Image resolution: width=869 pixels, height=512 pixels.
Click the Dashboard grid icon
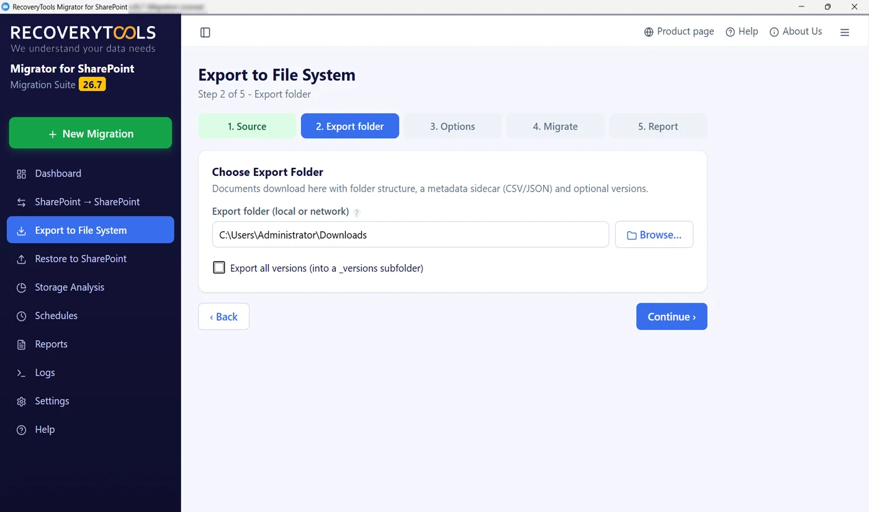21,174
